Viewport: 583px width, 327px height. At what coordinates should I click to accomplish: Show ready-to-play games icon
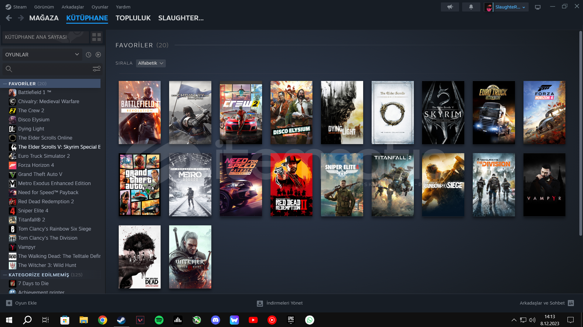click(98, 55)
